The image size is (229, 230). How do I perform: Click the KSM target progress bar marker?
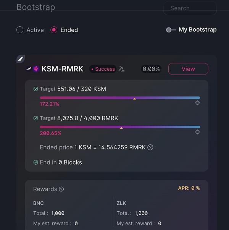pos(134,99)
